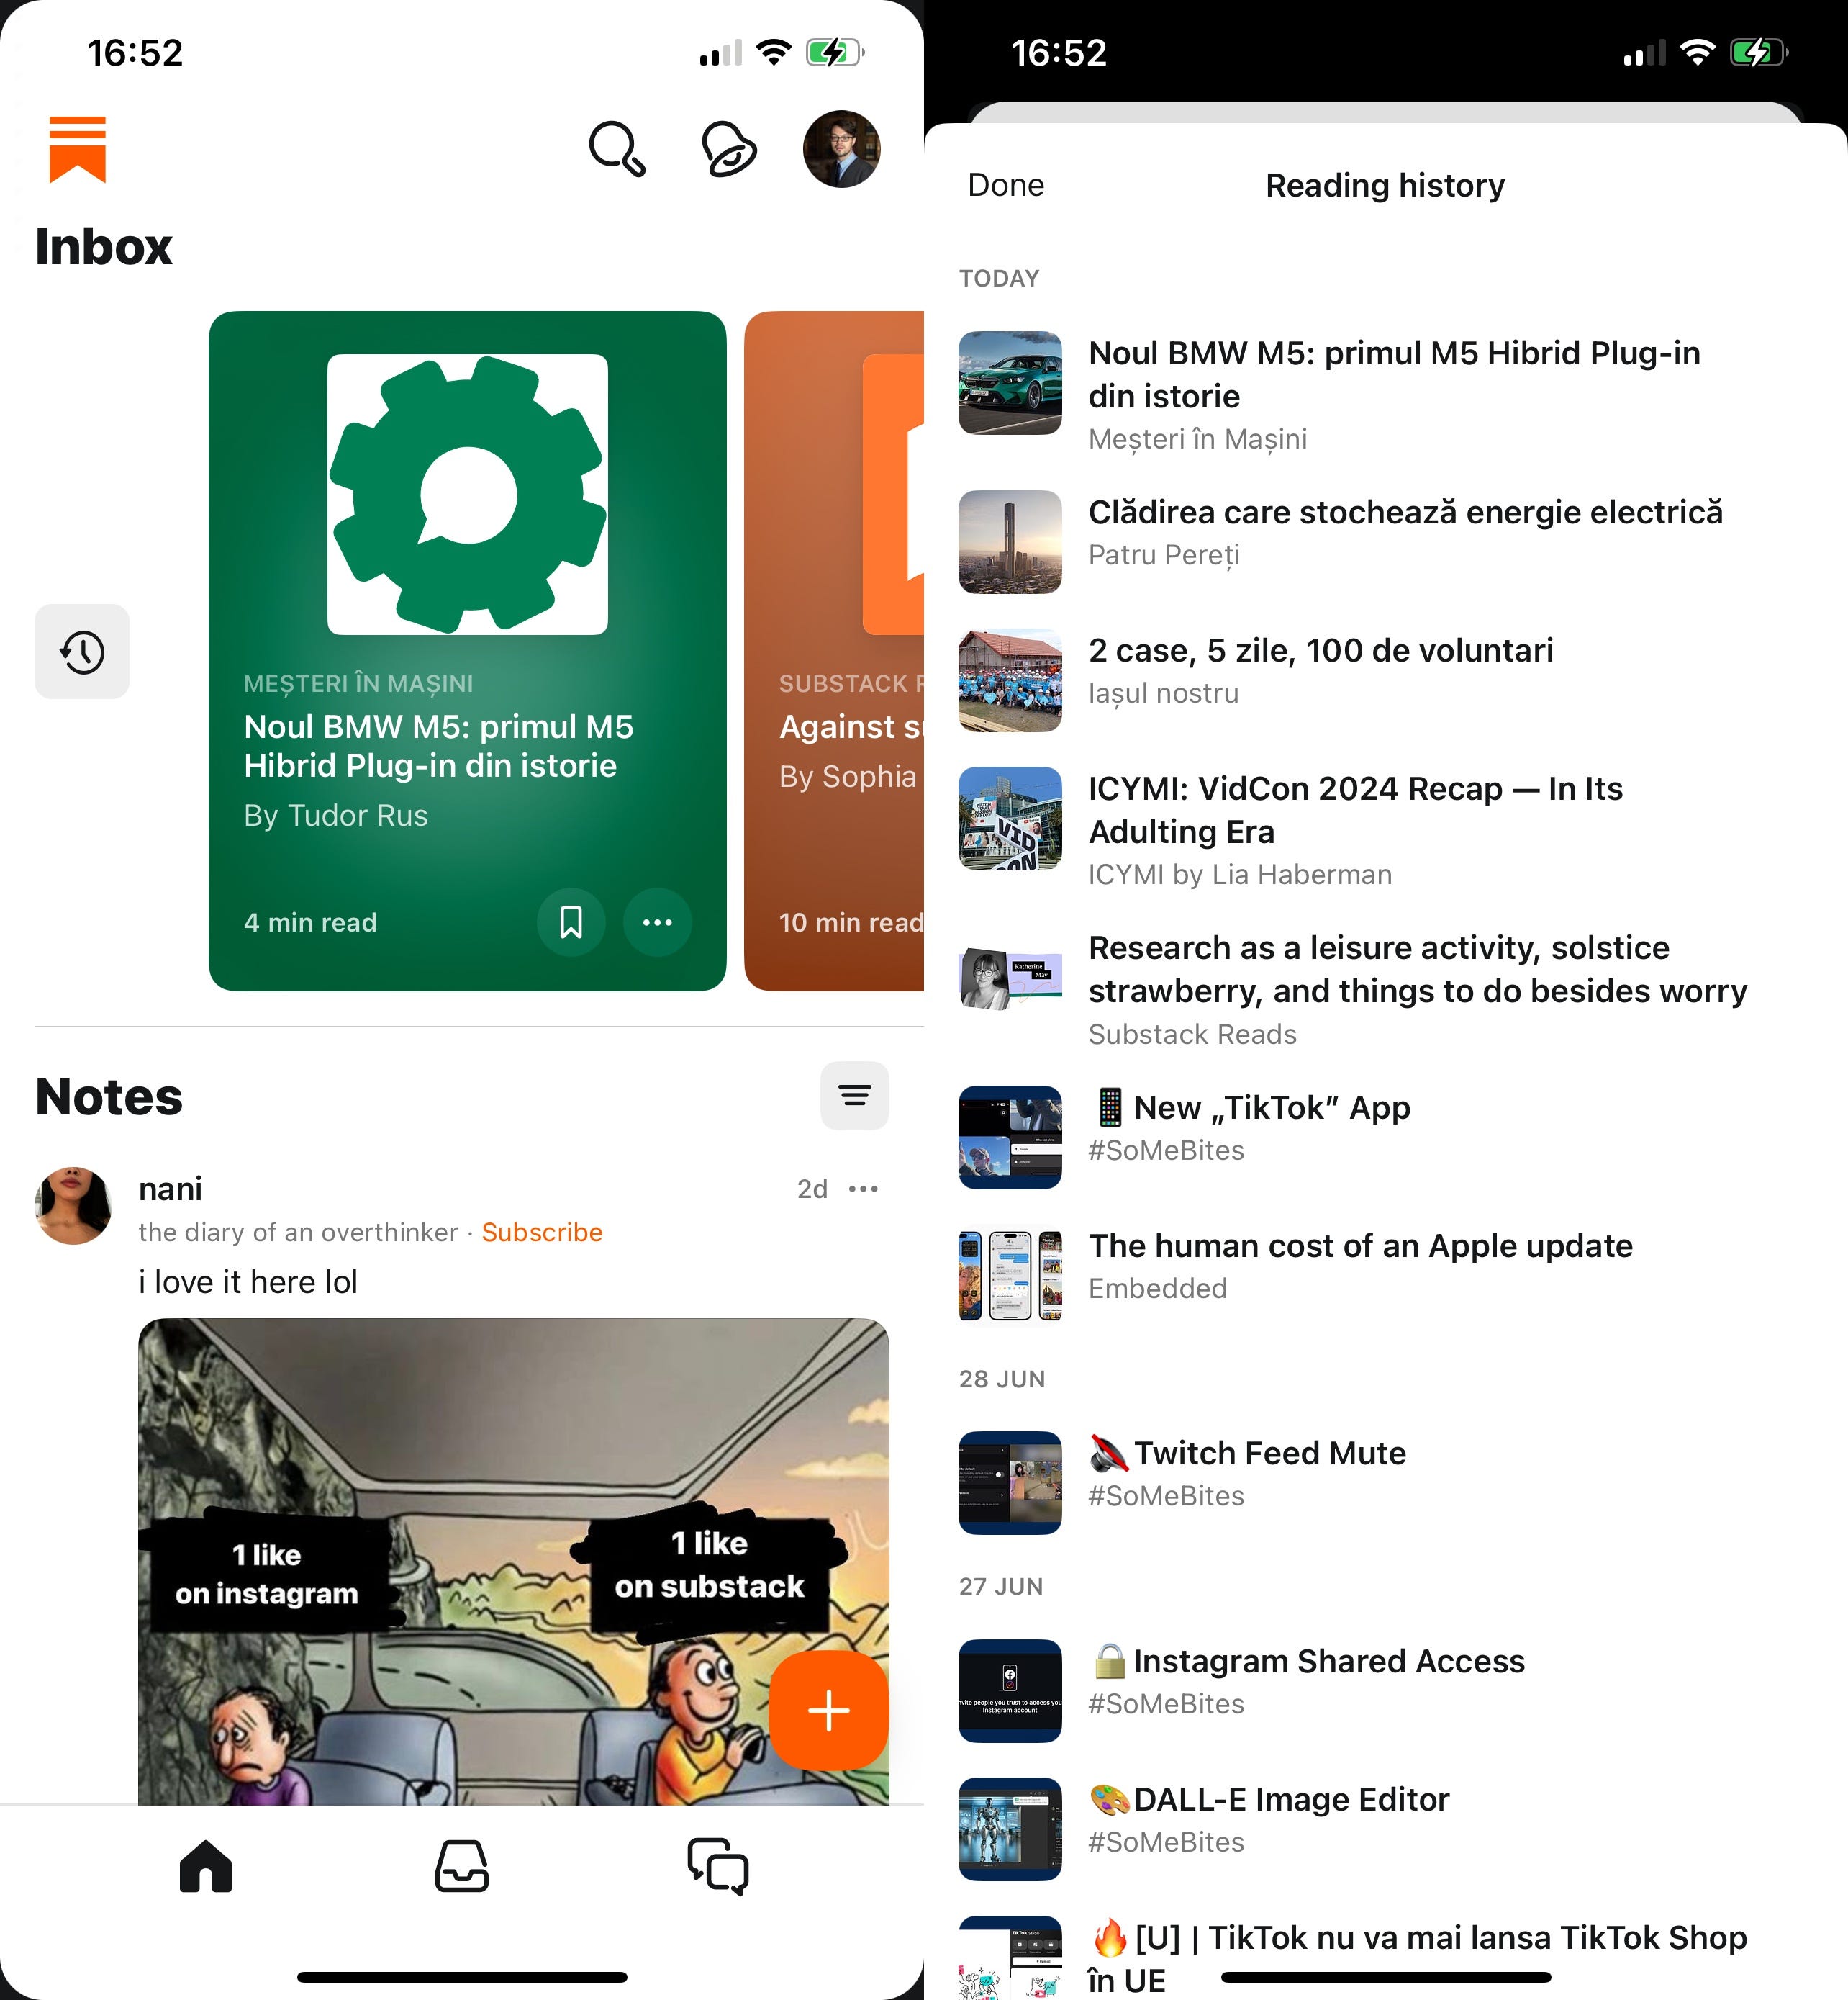The height and width of the screenshot is (2000, 1848).
Task: Tap "Meșteri în Mașini" publication name in history
Action: (1197, 439)
